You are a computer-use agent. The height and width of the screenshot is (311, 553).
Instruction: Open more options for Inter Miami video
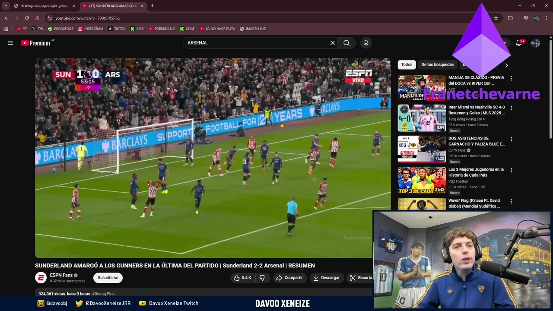(x=511, y=108)
